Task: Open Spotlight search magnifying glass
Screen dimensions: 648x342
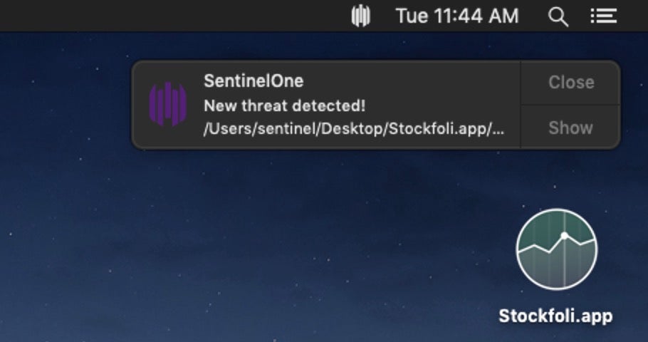Action: pyautogui.click(x=558, y=16)
